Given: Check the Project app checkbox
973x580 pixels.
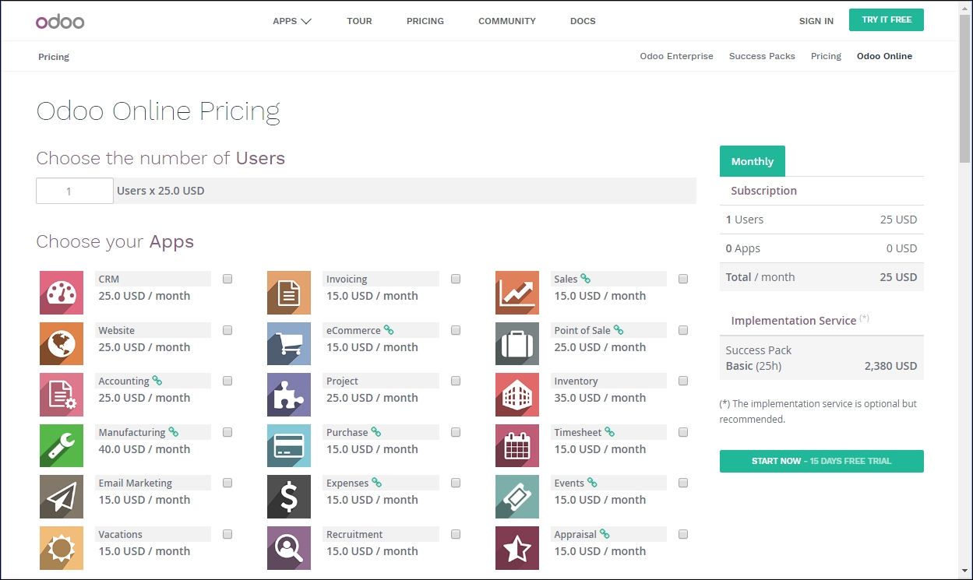Looking at the screenshot, I should [456, 381].
